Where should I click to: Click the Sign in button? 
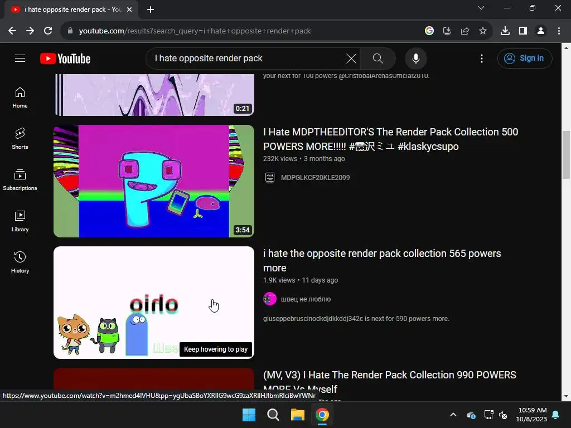pyautogui.click(x=524, y=58)
